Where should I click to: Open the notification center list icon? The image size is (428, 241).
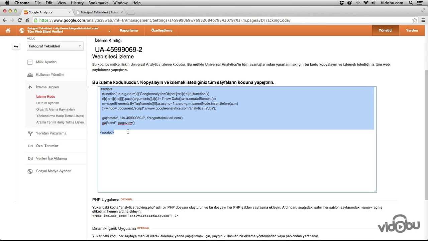tap(421, 3)
